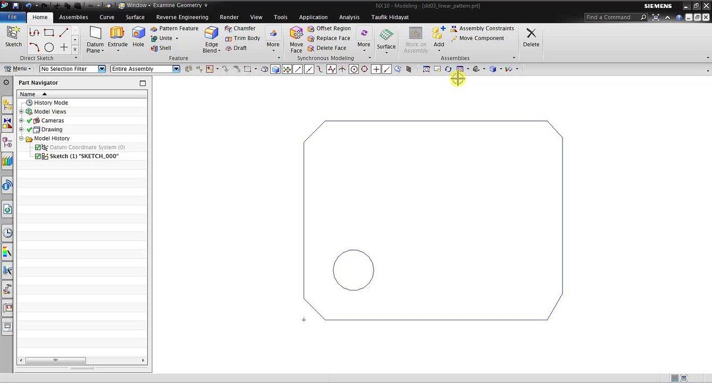Switch to the Render ribbon tab
Viewport: 712px width, 383px height.
point(229,17)
